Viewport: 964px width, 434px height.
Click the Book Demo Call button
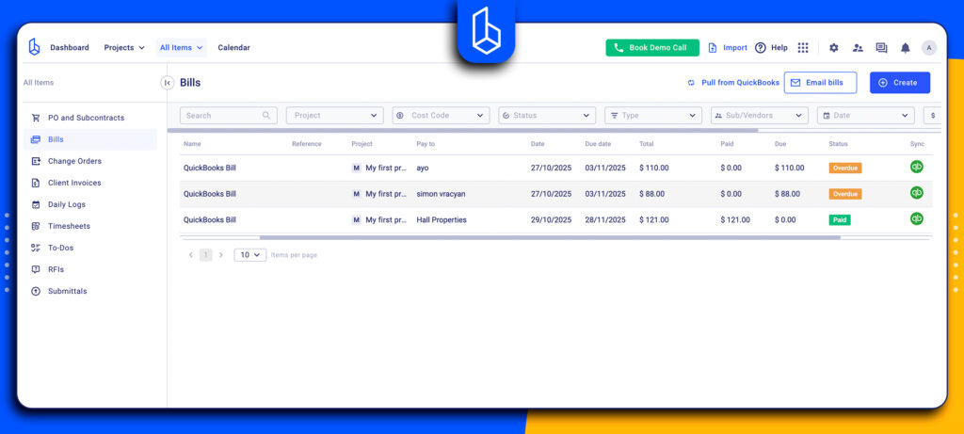click(x=652, y=48)
